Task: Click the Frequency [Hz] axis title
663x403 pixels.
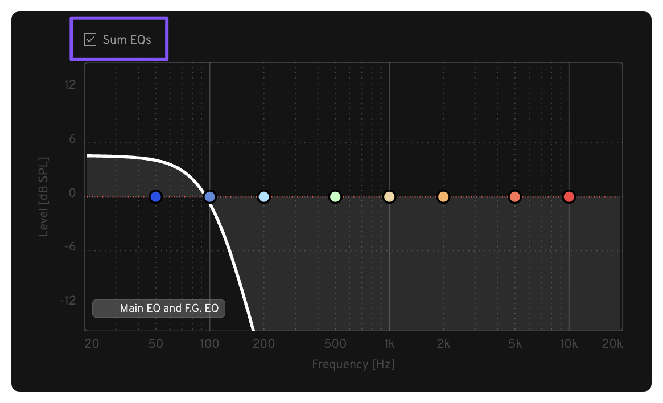Action: tap(353, 364)
